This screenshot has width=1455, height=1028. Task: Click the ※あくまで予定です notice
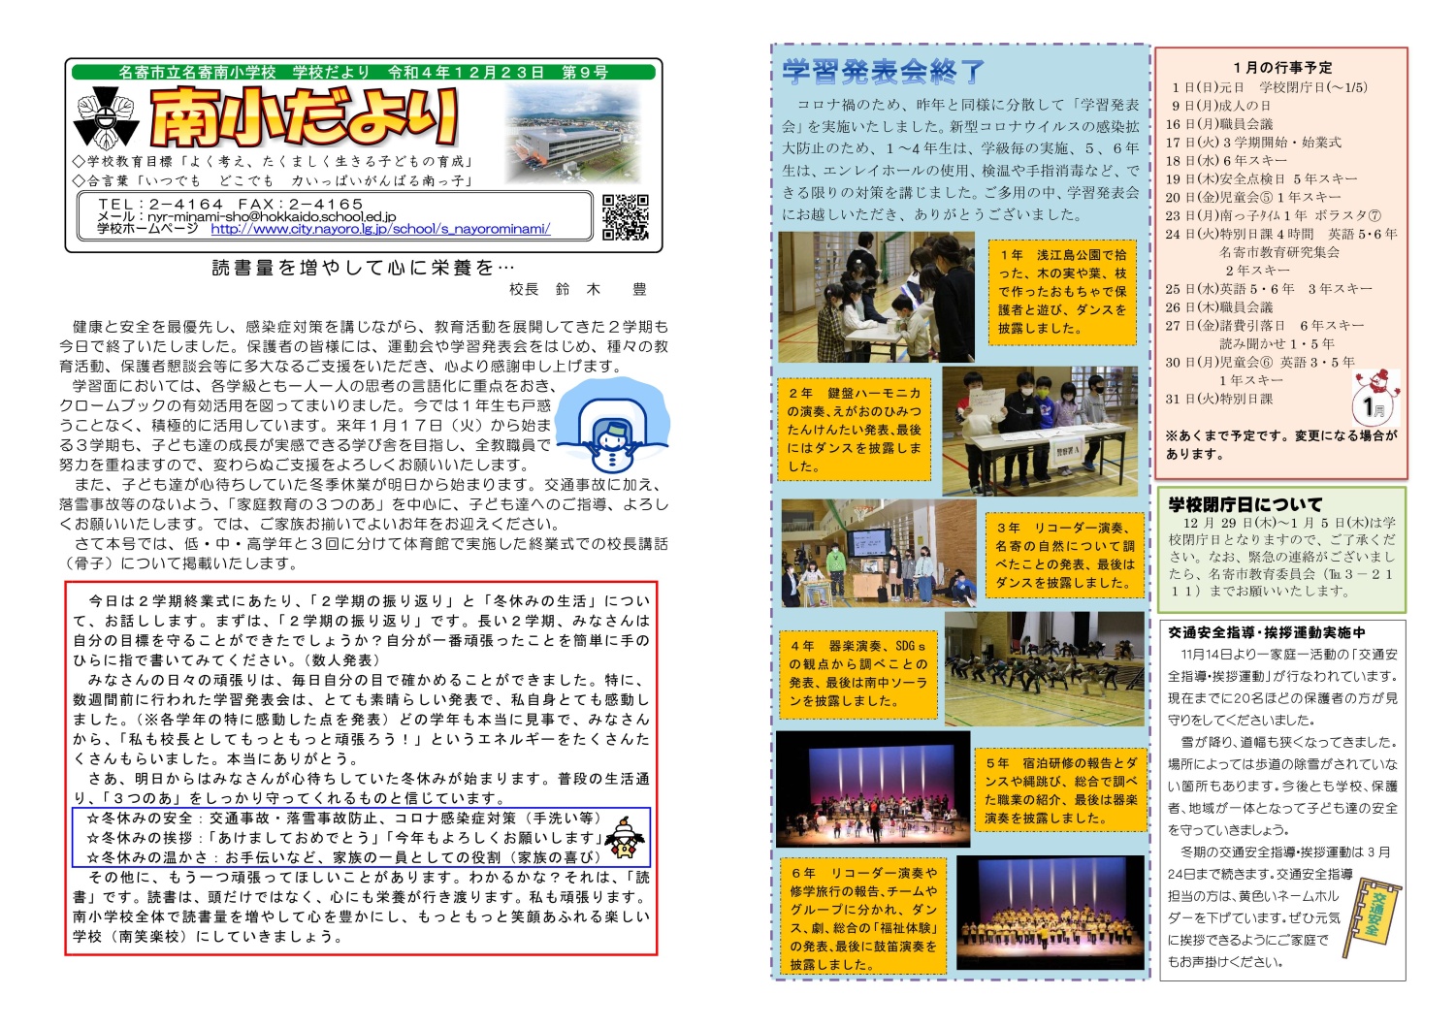click(1281, 444)
